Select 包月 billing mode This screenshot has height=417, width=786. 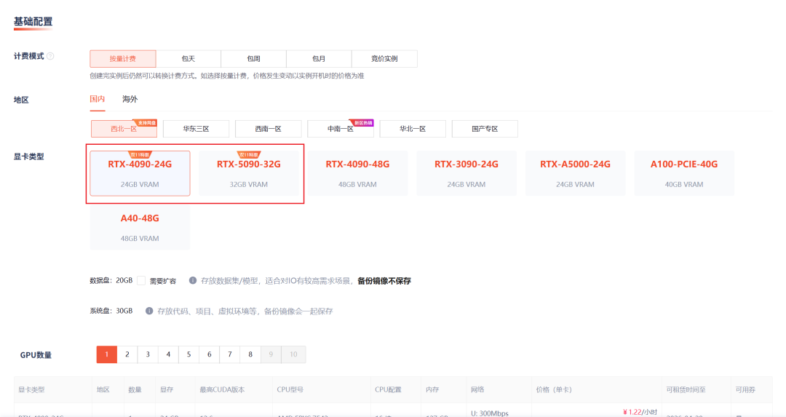tap(319, 59)
